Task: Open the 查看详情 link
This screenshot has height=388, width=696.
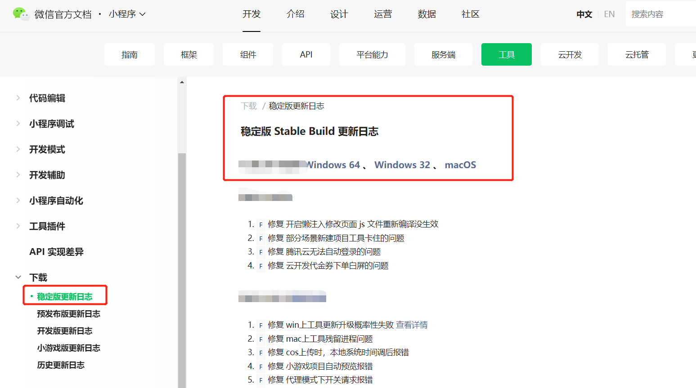Action: (x=412, y=325)
